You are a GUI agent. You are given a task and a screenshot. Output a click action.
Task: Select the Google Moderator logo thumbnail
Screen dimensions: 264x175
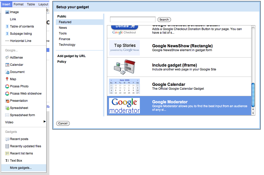(124, 106)
